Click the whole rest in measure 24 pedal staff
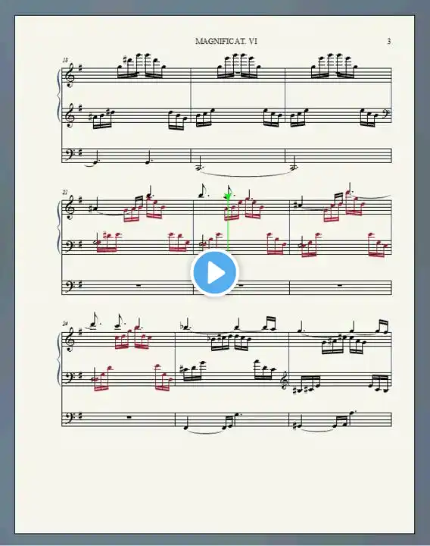Viewport: 430px width, 546px height. click(129, 418)
